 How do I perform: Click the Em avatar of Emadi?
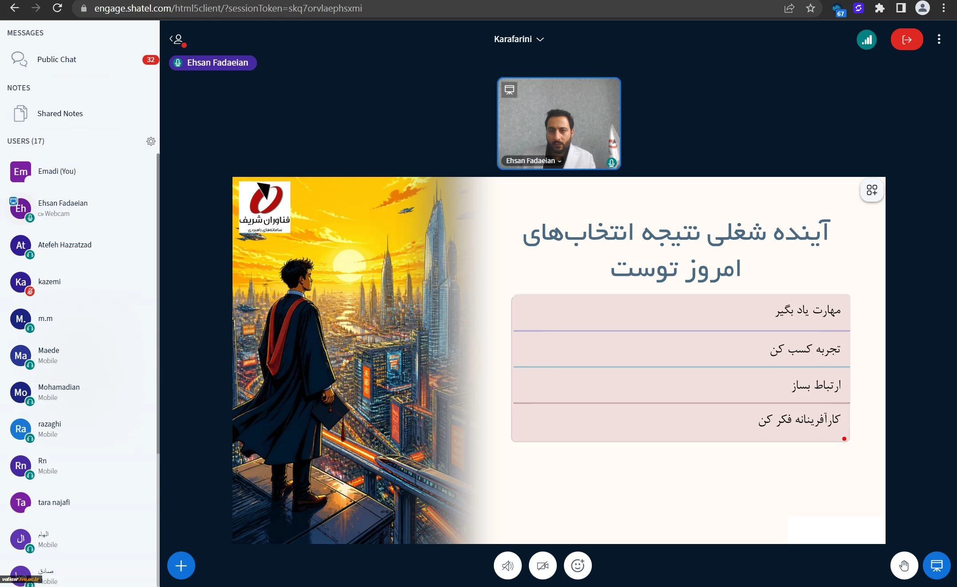[x=20, y=172]
